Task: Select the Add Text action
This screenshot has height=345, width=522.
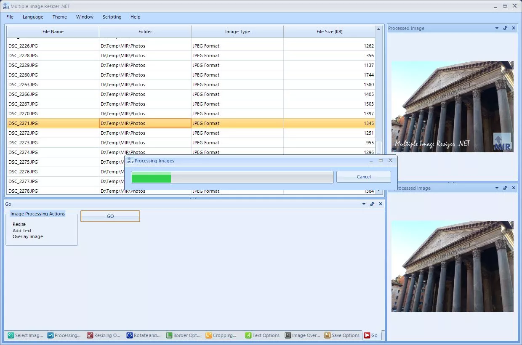Action: [x=22, y=230]
